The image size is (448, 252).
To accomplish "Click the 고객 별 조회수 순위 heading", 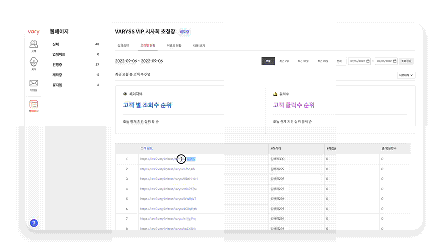I will 147,105.
